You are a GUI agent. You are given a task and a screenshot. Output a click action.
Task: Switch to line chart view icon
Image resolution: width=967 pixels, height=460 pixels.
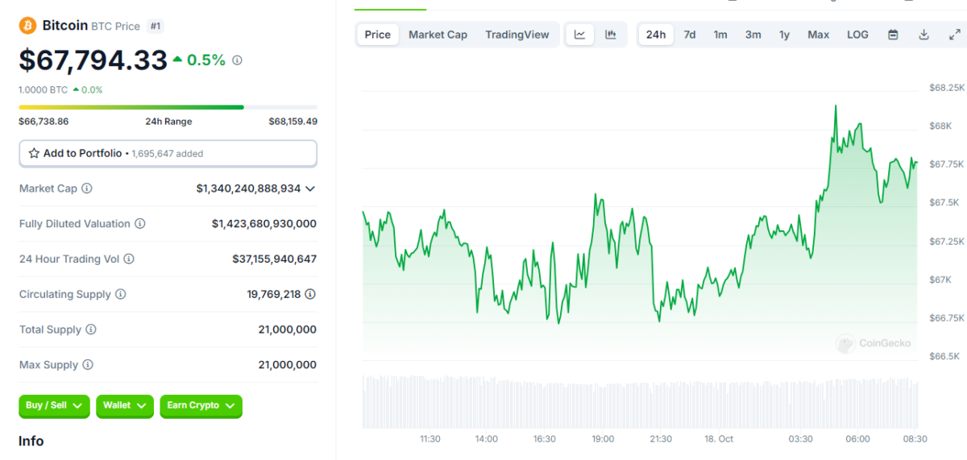(580, 35)
